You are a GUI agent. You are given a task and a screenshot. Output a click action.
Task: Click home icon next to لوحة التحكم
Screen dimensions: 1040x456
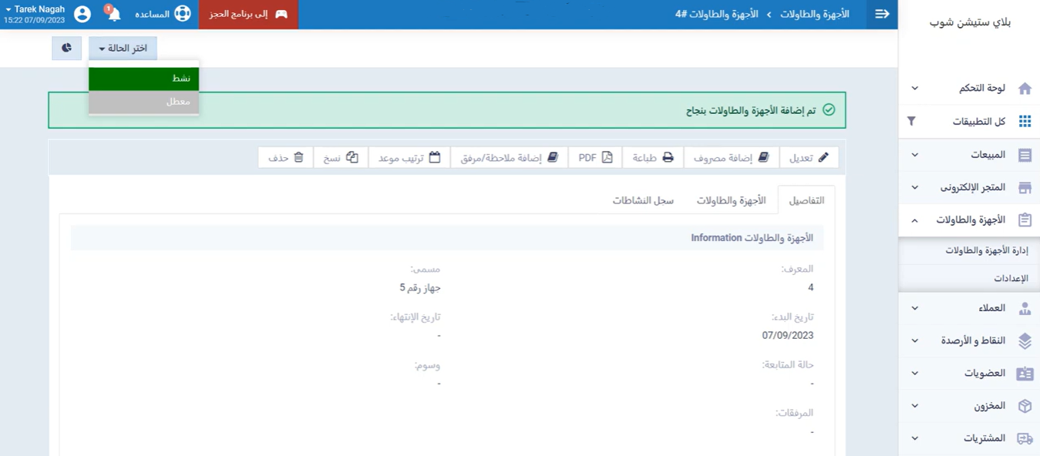pyautogui.click(x=1025, y=89)
